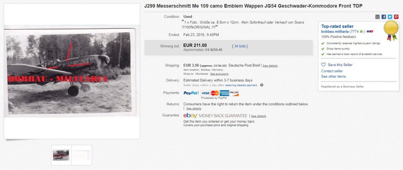Select the second blank photo thumbnail
Viewport: 403px width, 170px height.
(82, 155)
